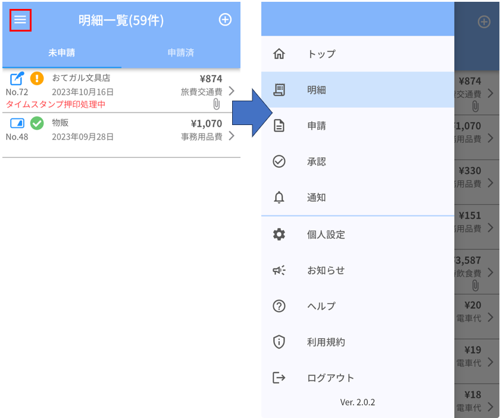Select トップ in the side menu
The image size is (500, 418).
(x=321, y=54)
